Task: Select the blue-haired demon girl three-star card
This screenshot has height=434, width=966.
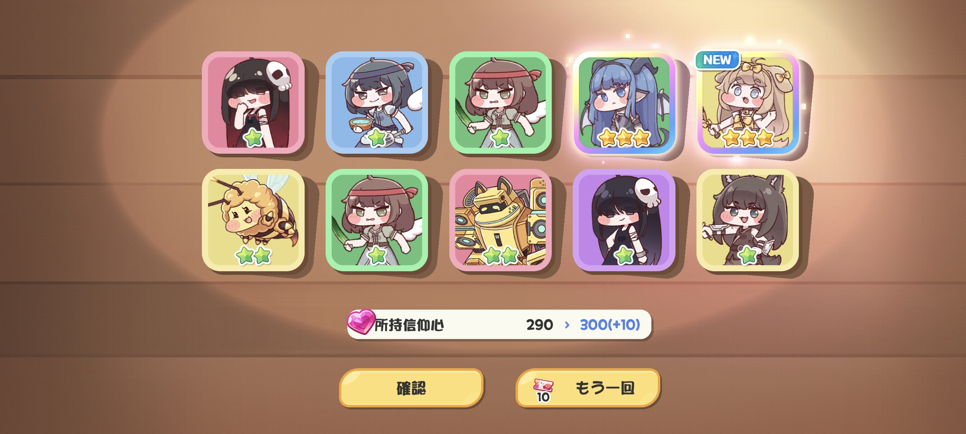Action: tap(624, 102)
